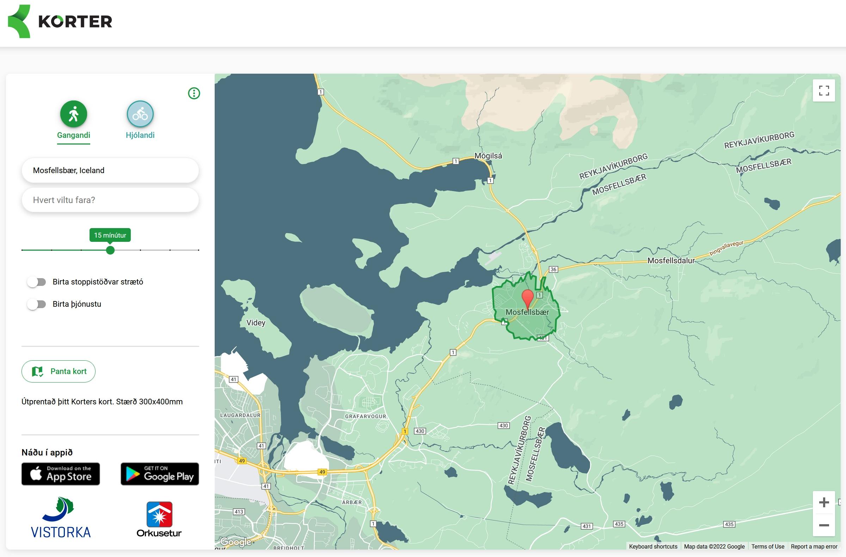Screen dimensions: 846x557
Task: Open the three-dot info menu
Action: [x=194, y=93]
